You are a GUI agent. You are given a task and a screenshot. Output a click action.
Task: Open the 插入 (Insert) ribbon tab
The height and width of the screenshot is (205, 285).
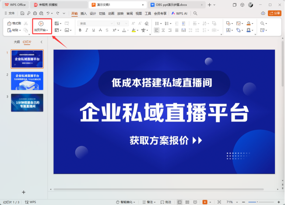click(x=84, y=14)
